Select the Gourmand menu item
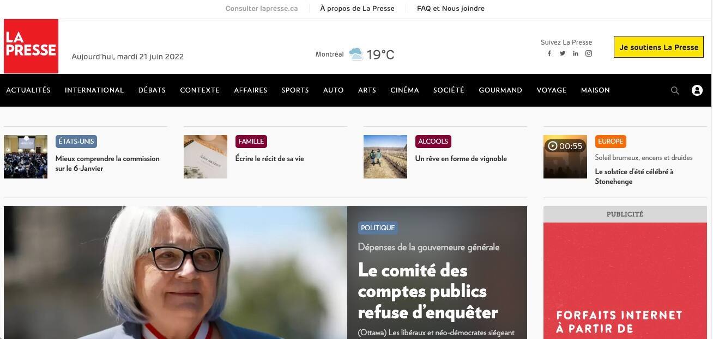The width and height of the screenshot is (713, 339). pos(500,90)
